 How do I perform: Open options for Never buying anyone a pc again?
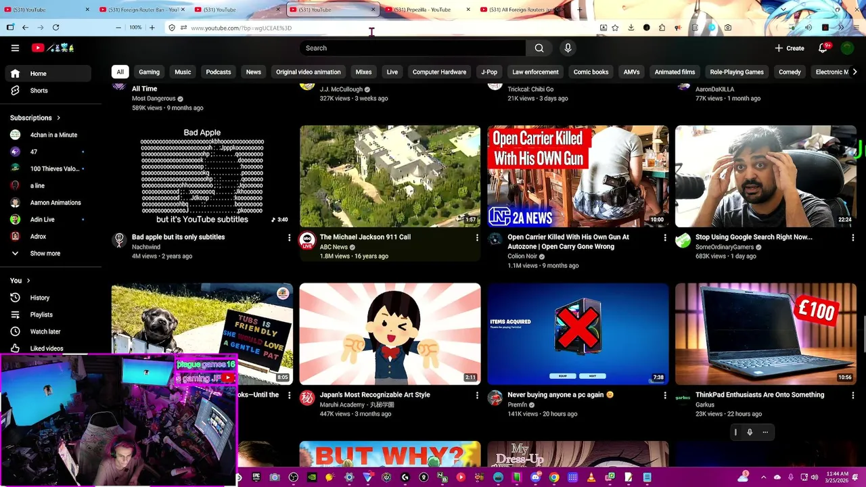click(x=664, y=395)
